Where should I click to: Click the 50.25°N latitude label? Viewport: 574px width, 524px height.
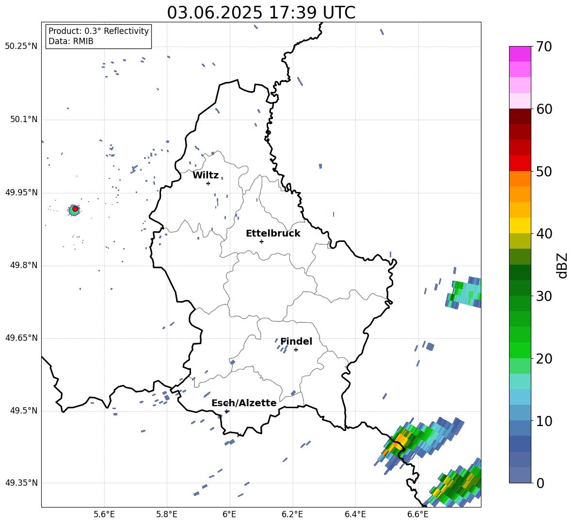click(21, 47)
